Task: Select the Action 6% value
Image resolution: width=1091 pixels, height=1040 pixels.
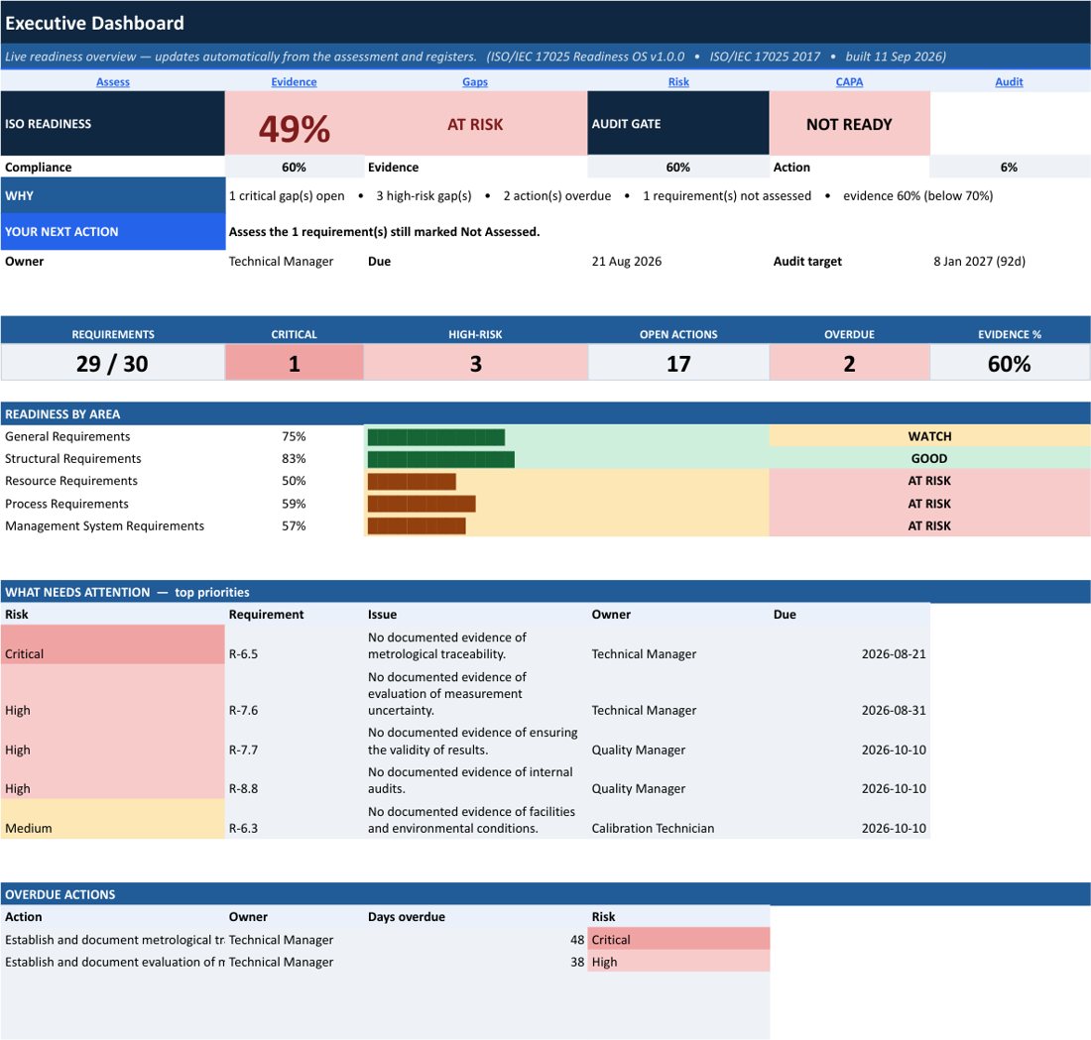Action: [1009, 167]
